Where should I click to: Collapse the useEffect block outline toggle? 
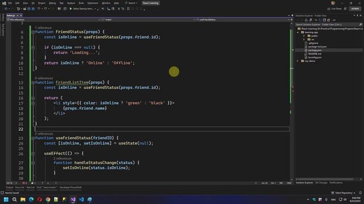[33, 154]
